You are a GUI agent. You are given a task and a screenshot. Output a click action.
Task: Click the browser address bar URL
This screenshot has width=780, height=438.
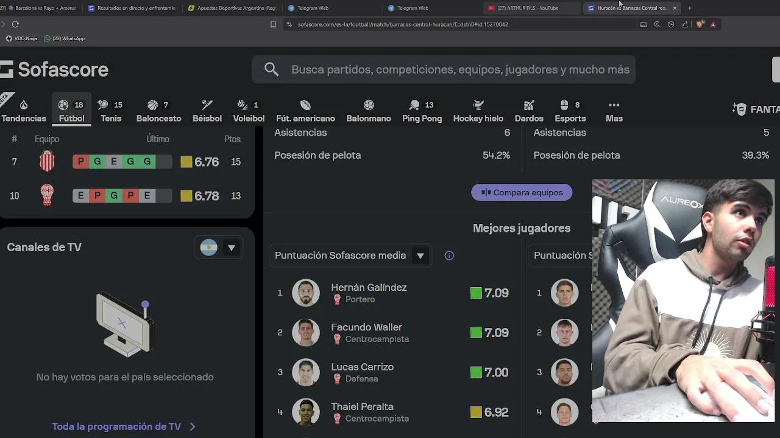403,24
